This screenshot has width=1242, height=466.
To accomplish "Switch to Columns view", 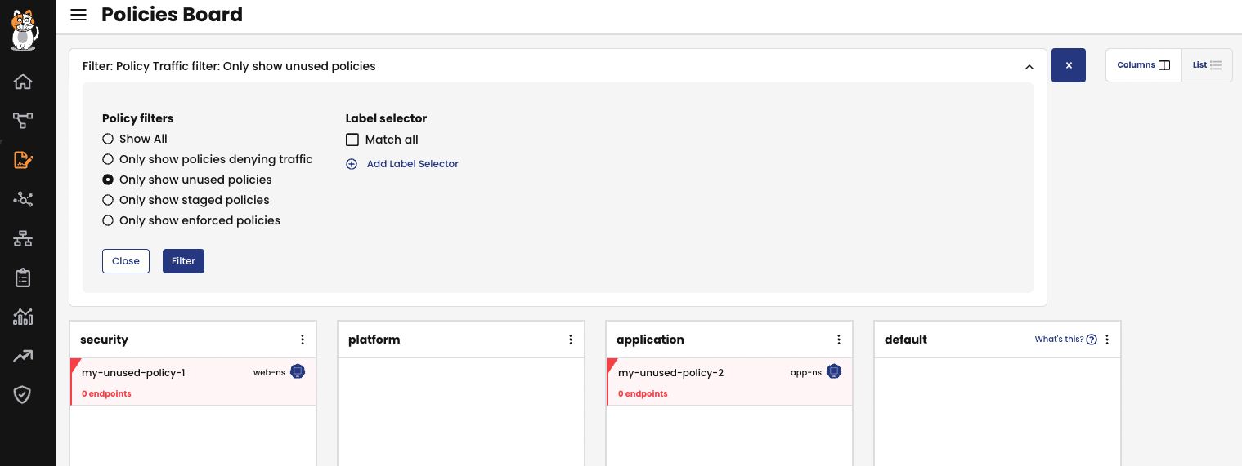I will pos(1143,65).
